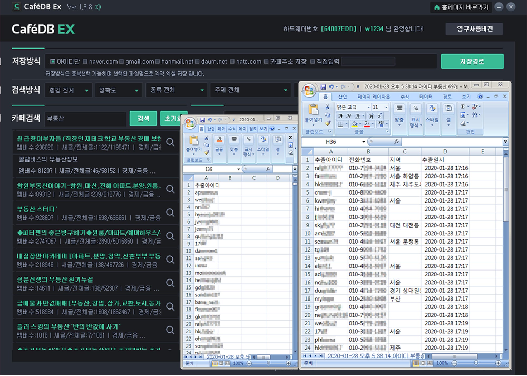Toggle the naver.com checkbox
The width and height of the screenshot is (527, 376).
click(x=85, y=61)
